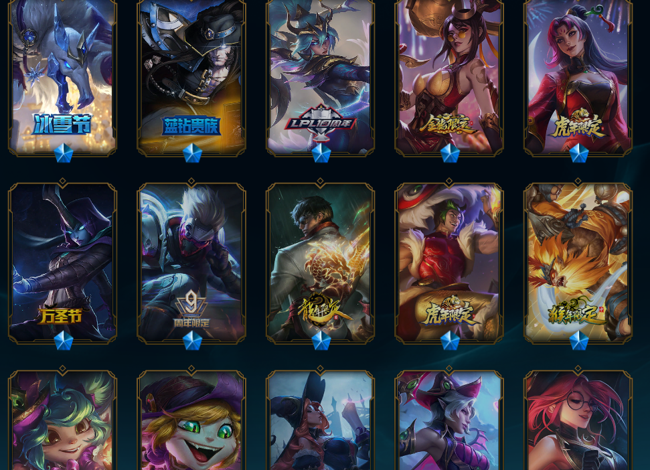The height and width of the screenshot is (470, 650).
Task: Click the blue gem below the muscular man's 虎年限定 card
Action: [x=451, y=340]
